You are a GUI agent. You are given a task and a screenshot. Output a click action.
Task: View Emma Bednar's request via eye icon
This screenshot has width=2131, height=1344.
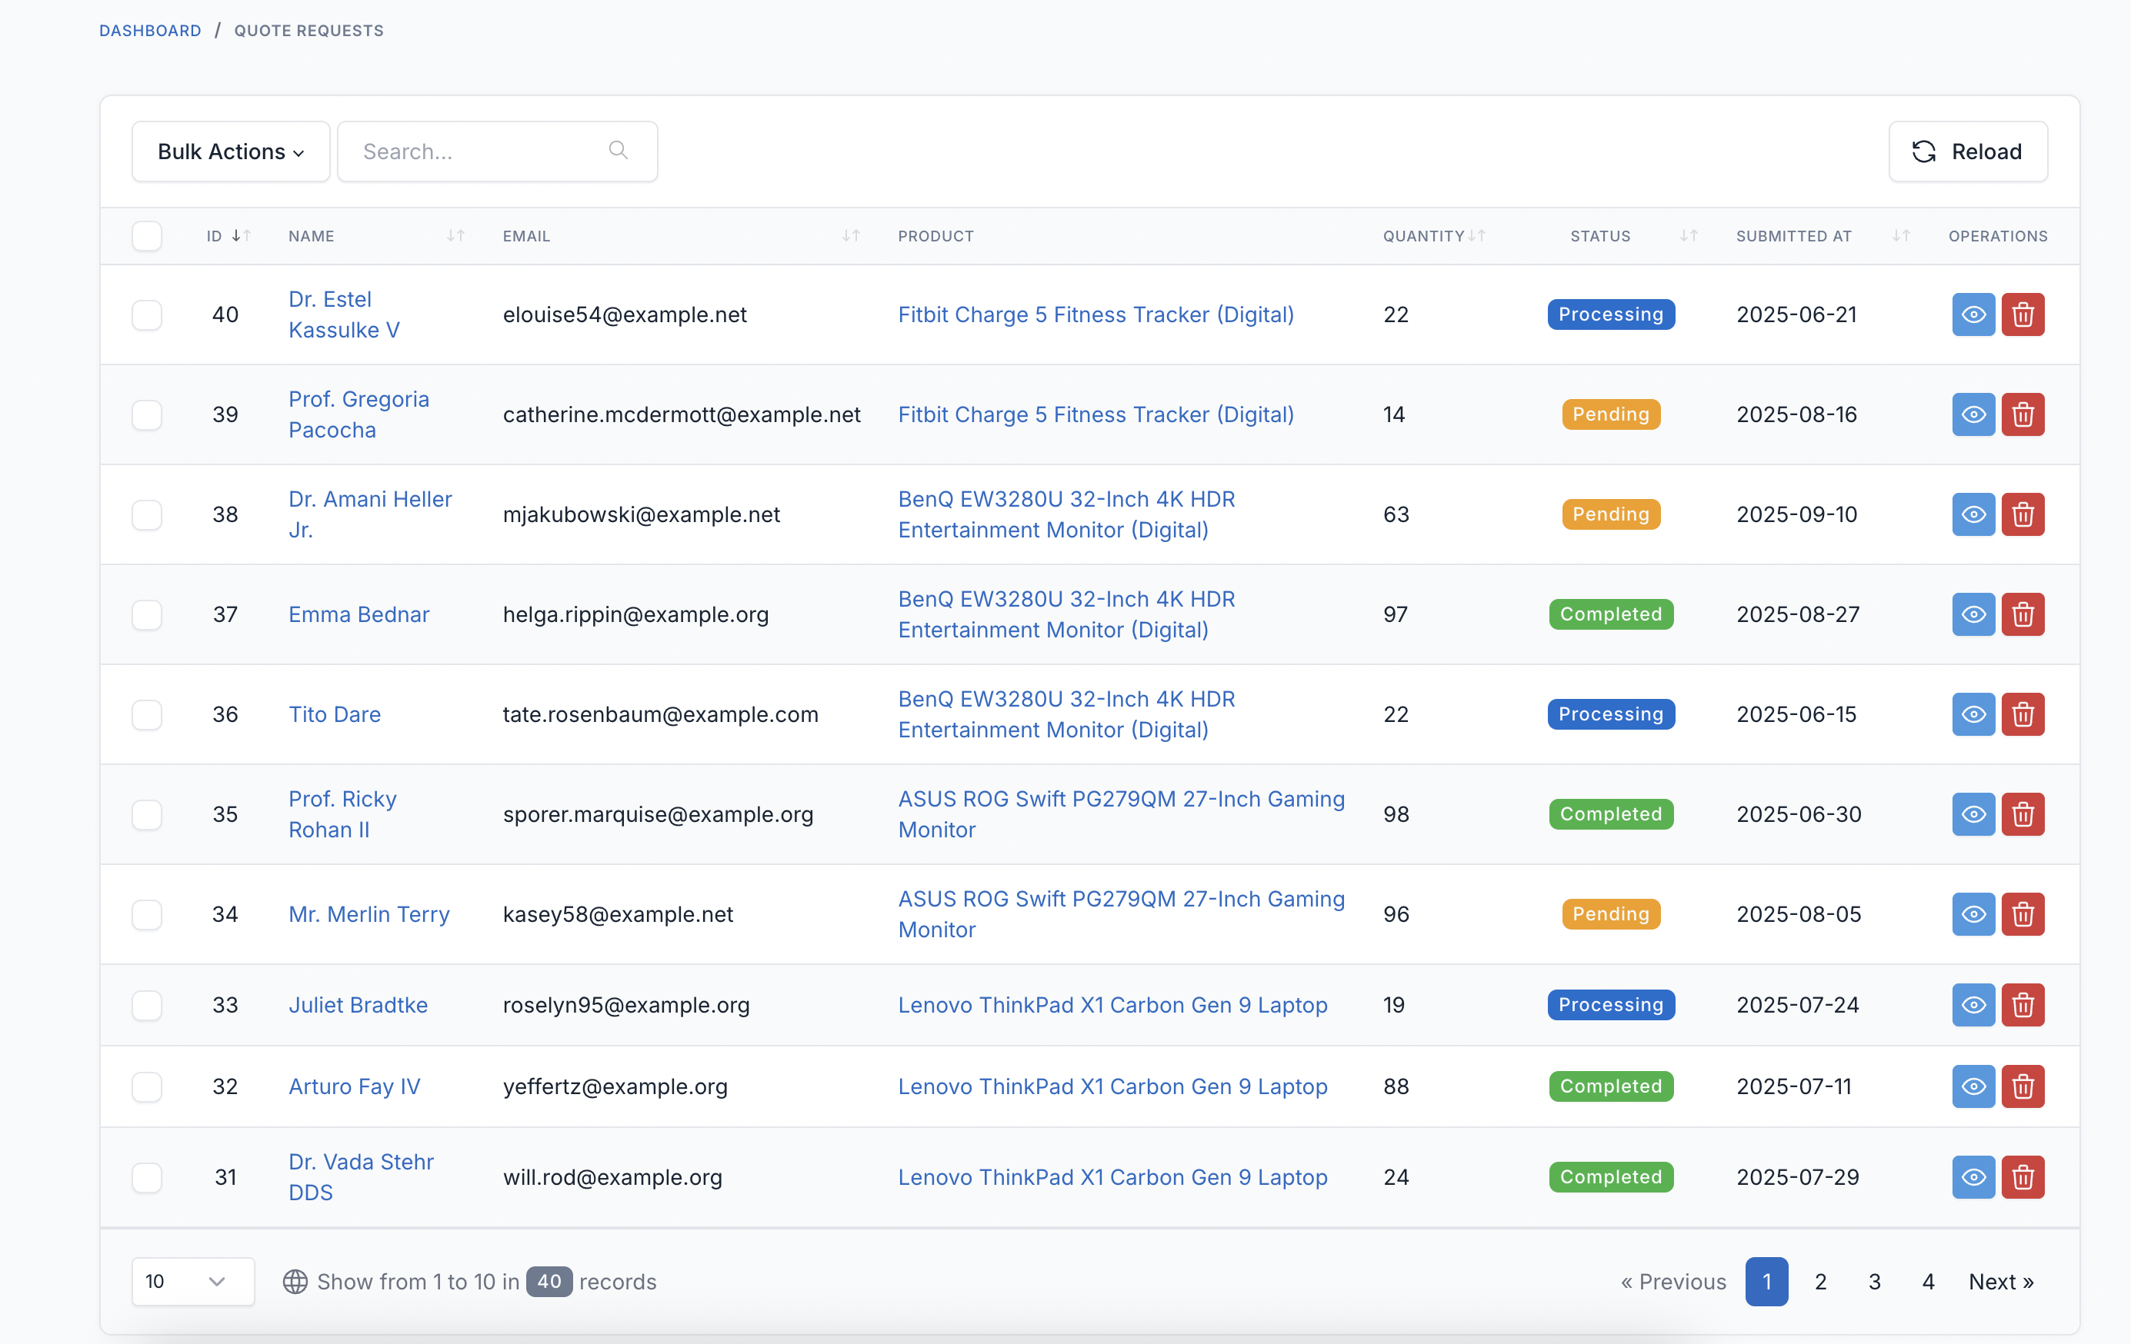click(1973, 614)
